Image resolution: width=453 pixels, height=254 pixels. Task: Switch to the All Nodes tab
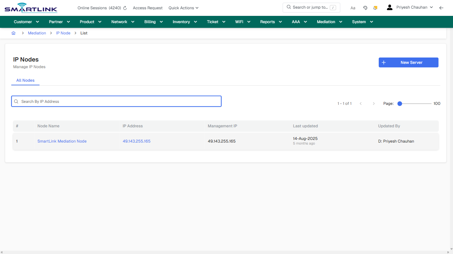click(25, 80)
